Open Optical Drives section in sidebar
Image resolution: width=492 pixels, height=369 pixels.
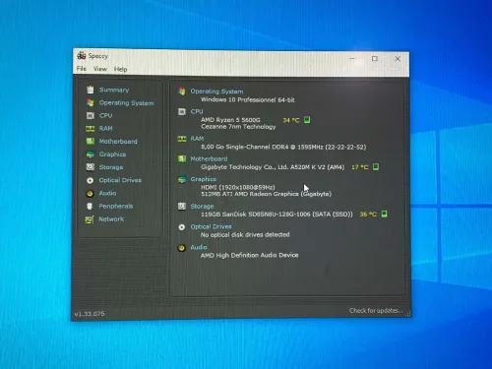[120, 180]
